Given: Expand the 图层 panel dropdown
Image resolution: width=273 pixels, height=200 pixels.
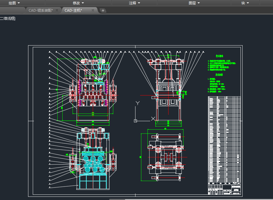Looking at the screenshot, I should click(194, 3).
